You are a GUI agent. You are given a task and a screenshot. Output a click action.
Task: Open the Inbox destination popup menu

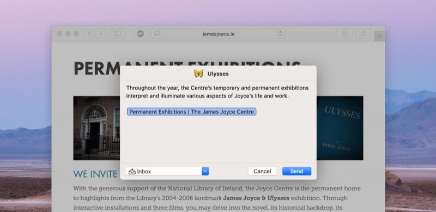[x=167, y=171]
